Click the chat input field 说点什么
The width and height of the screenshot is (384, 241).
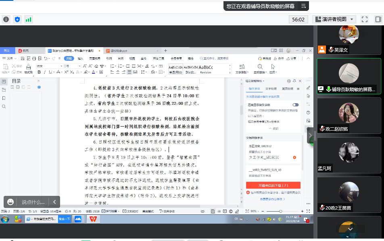pos(33,202)
